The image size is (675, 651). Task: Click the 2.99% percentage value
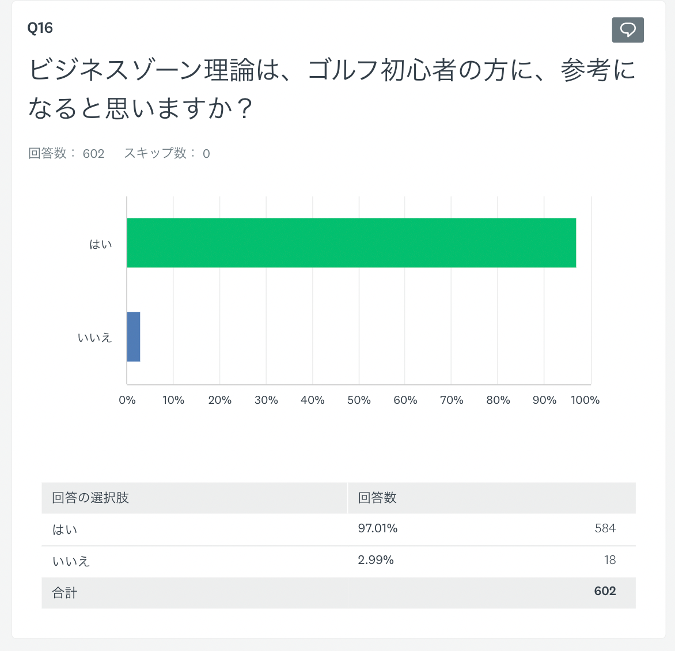[376, 560]
